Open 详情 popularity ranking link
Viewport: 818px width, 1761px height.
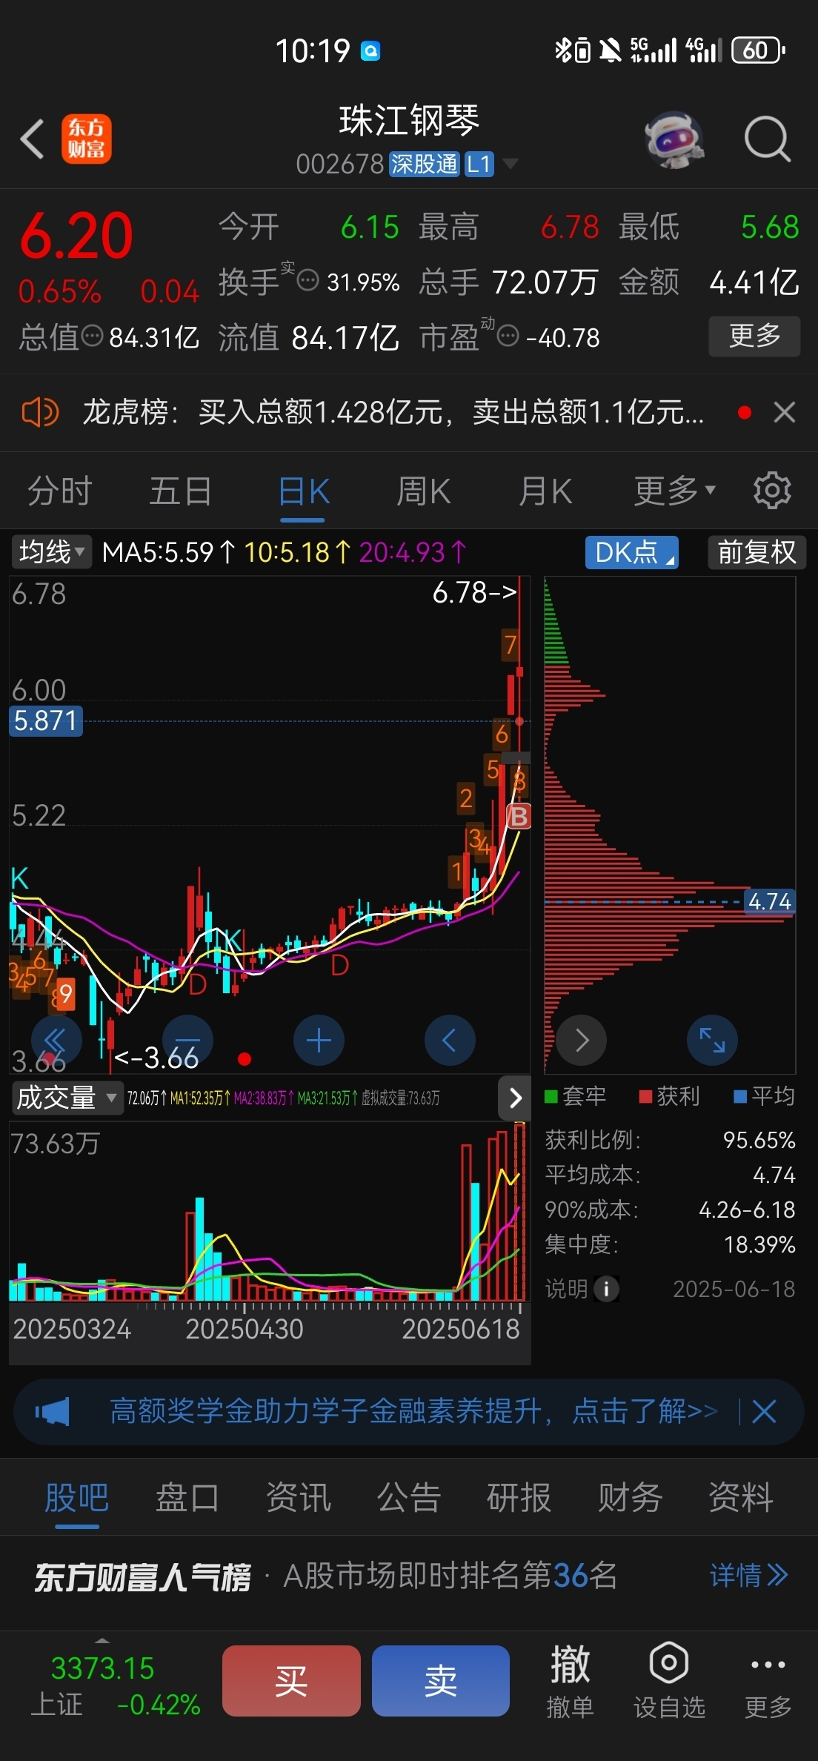click(748, 1575)
